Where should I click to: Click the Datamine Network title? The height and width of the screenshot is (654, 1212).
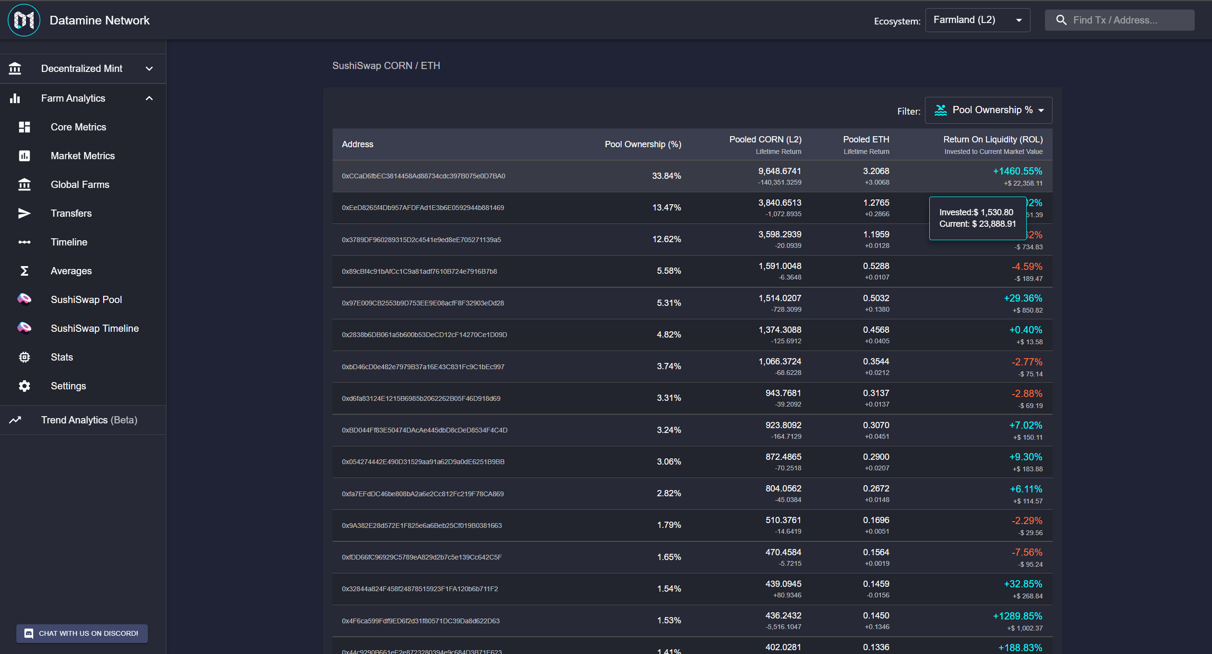pyautogui.click(x=99, y=20)
